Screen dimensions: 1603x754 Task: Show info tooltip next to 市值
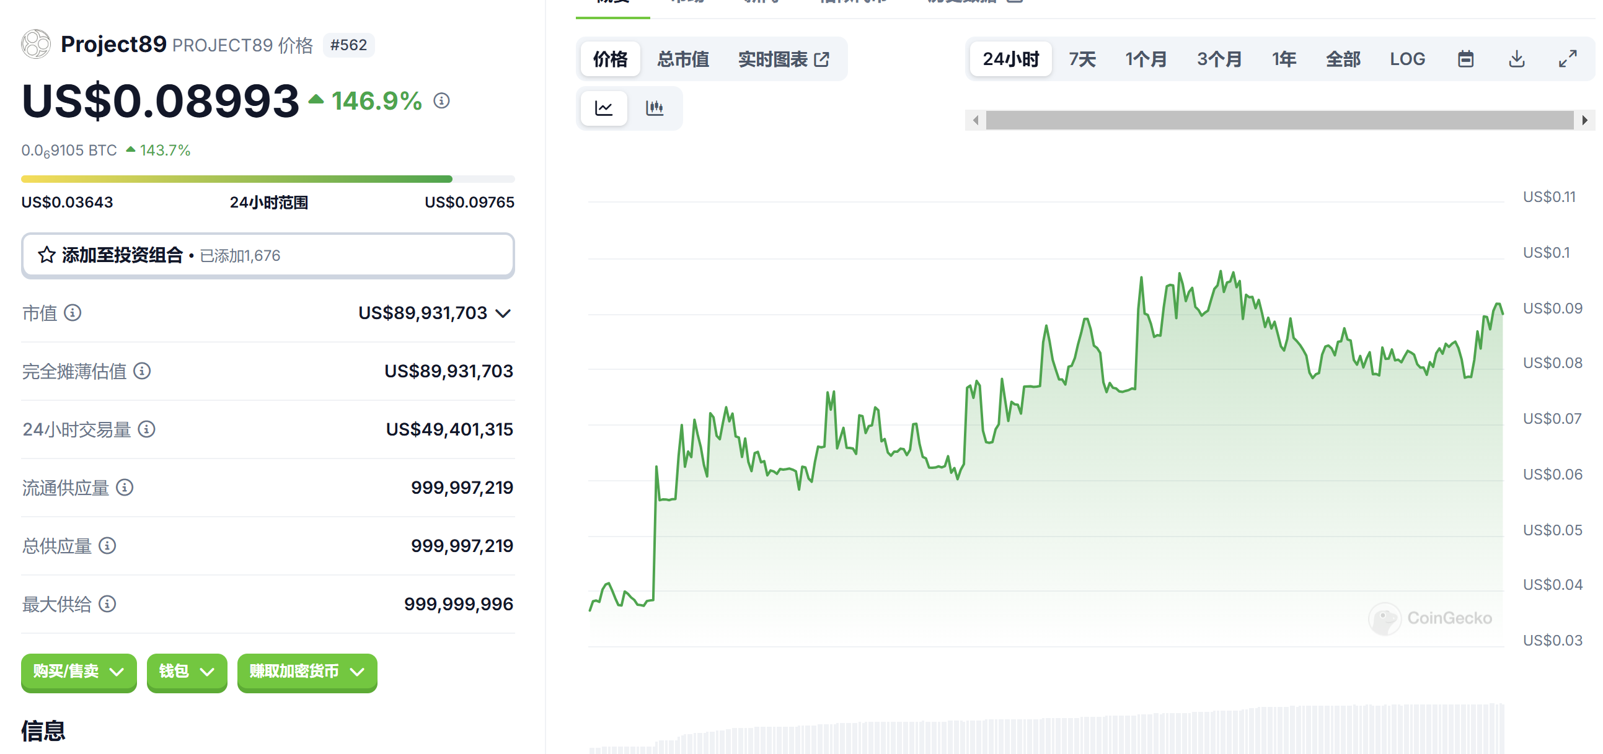coord(73,313)
